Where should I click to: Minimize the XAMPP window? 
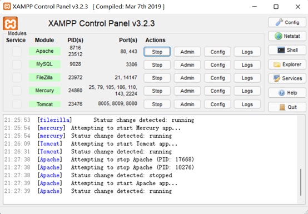point(255,7)
